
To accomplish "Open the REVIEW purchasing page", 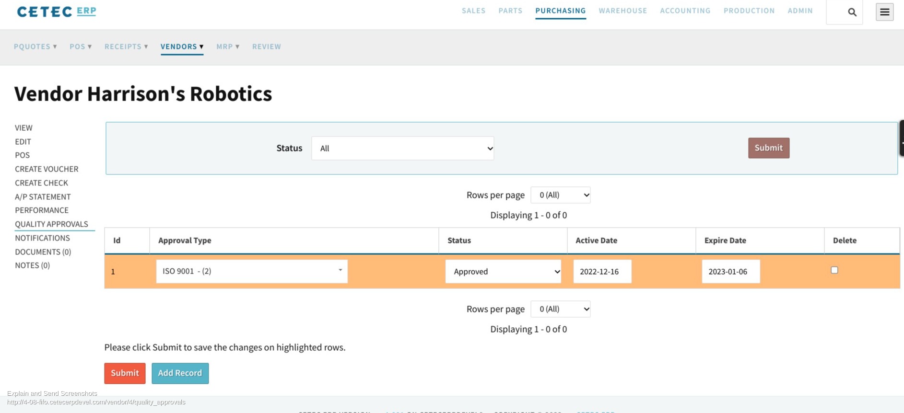I will (x=267, y=46).
